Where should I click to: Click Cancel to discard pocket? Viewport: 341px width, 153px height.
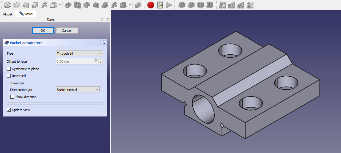[x=67, y=31]
